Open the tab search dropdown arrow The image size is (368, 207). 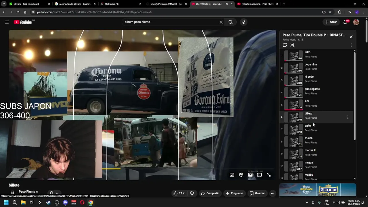click(4, 4)
